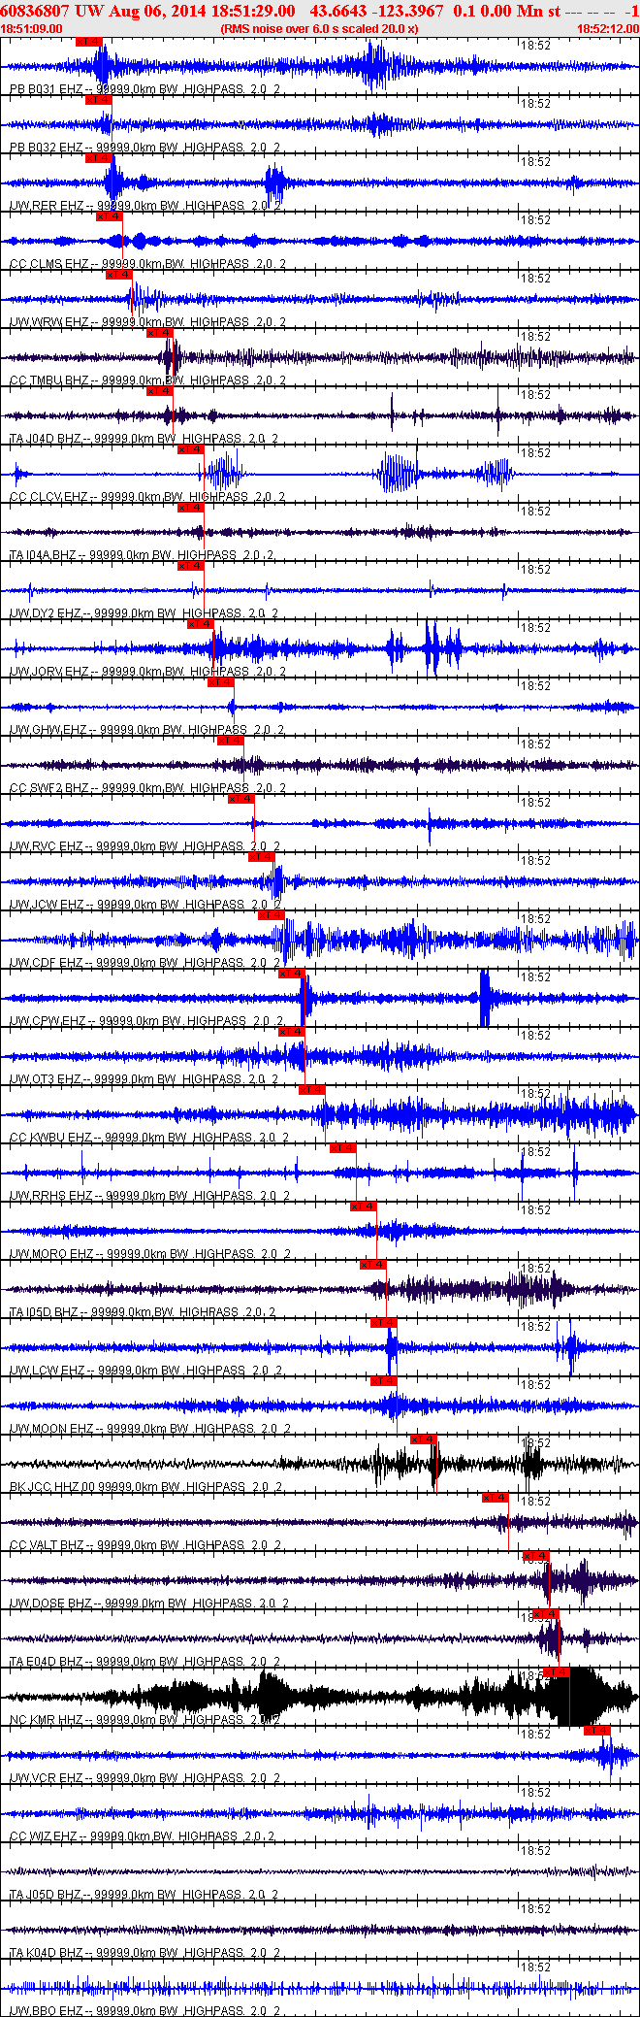Select station label 'NC KMR HHZ'
Image resolution: width=640 pixels, height=2017 pixels.
point(47,1720)
